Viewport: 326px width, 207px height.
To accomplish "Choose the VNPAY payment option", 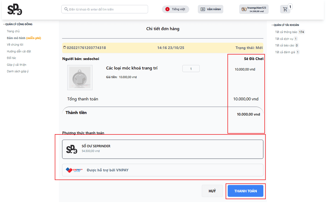I will click(x=162, y=170).
